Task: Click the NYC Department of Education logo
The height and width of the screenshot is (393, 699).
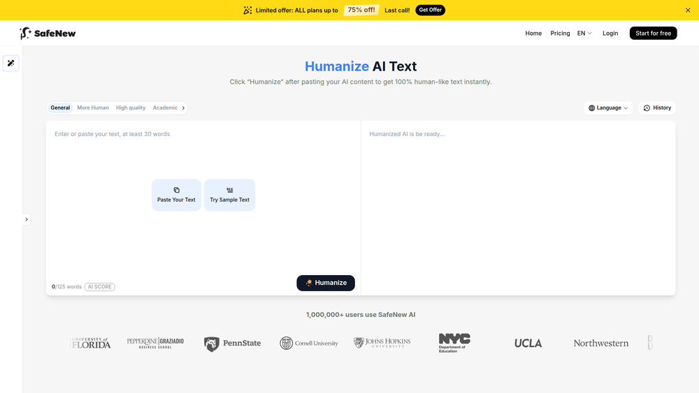Action: (454, 343)
